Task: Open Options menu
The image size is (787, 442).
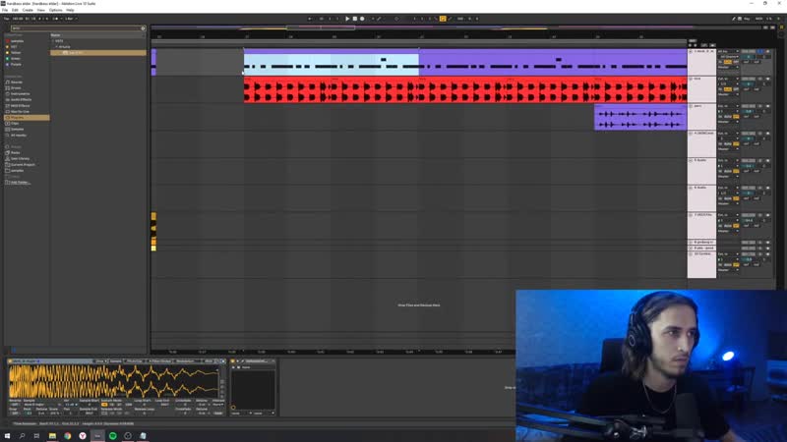Action: point(56,10)
